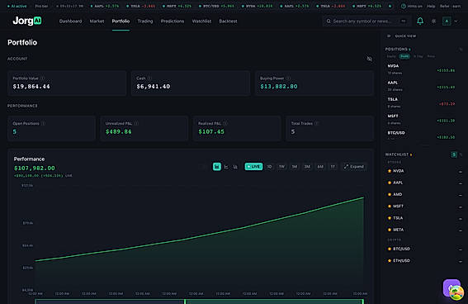468x304 pixels.
Task: Click the star next to META in watchlist
Action: point(390,230)
